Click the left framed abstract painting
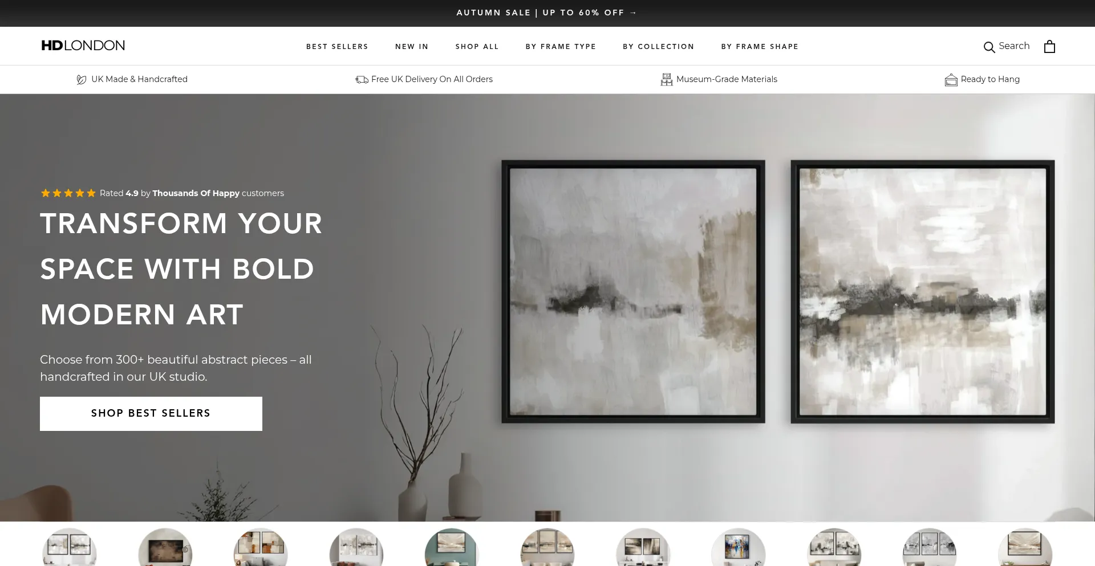 pos(633,292)
